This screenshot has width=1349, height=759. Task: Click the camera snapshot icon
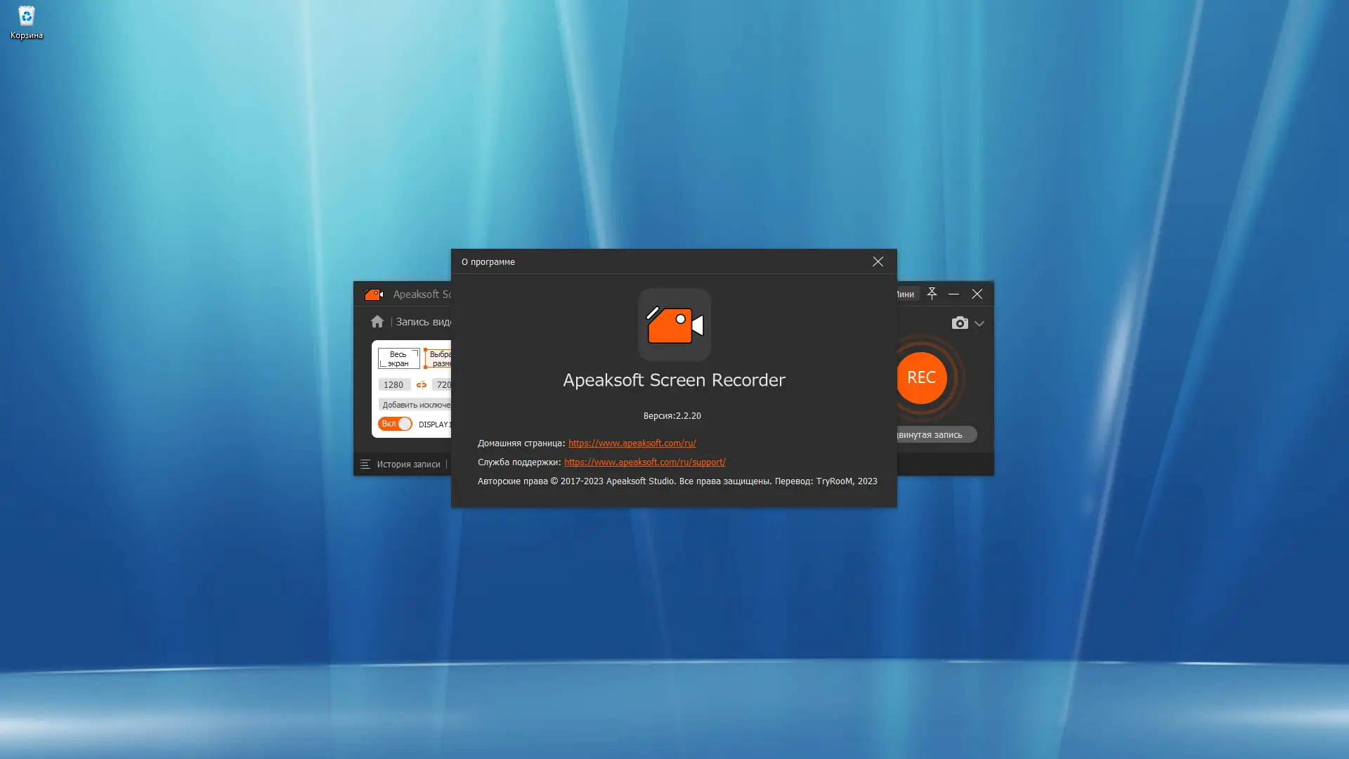click(959, 323)
